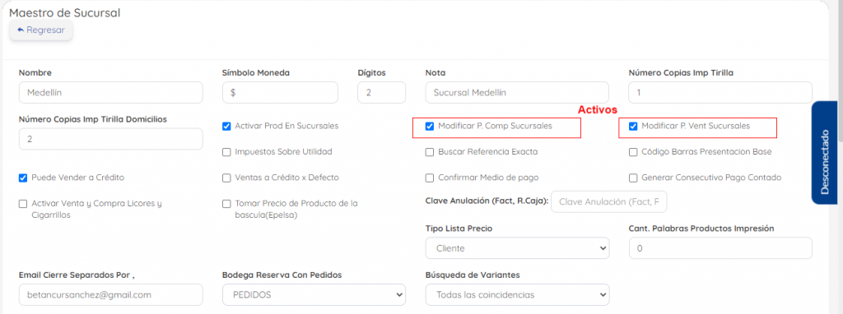Enable Activar Venta y Compra Licores checkbox

[x=23, y=204]
